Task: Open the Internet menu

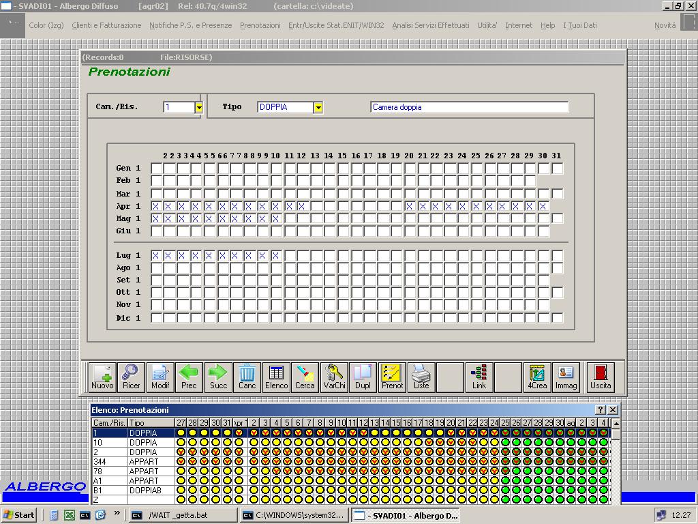Action: click(x=519, y=25)
